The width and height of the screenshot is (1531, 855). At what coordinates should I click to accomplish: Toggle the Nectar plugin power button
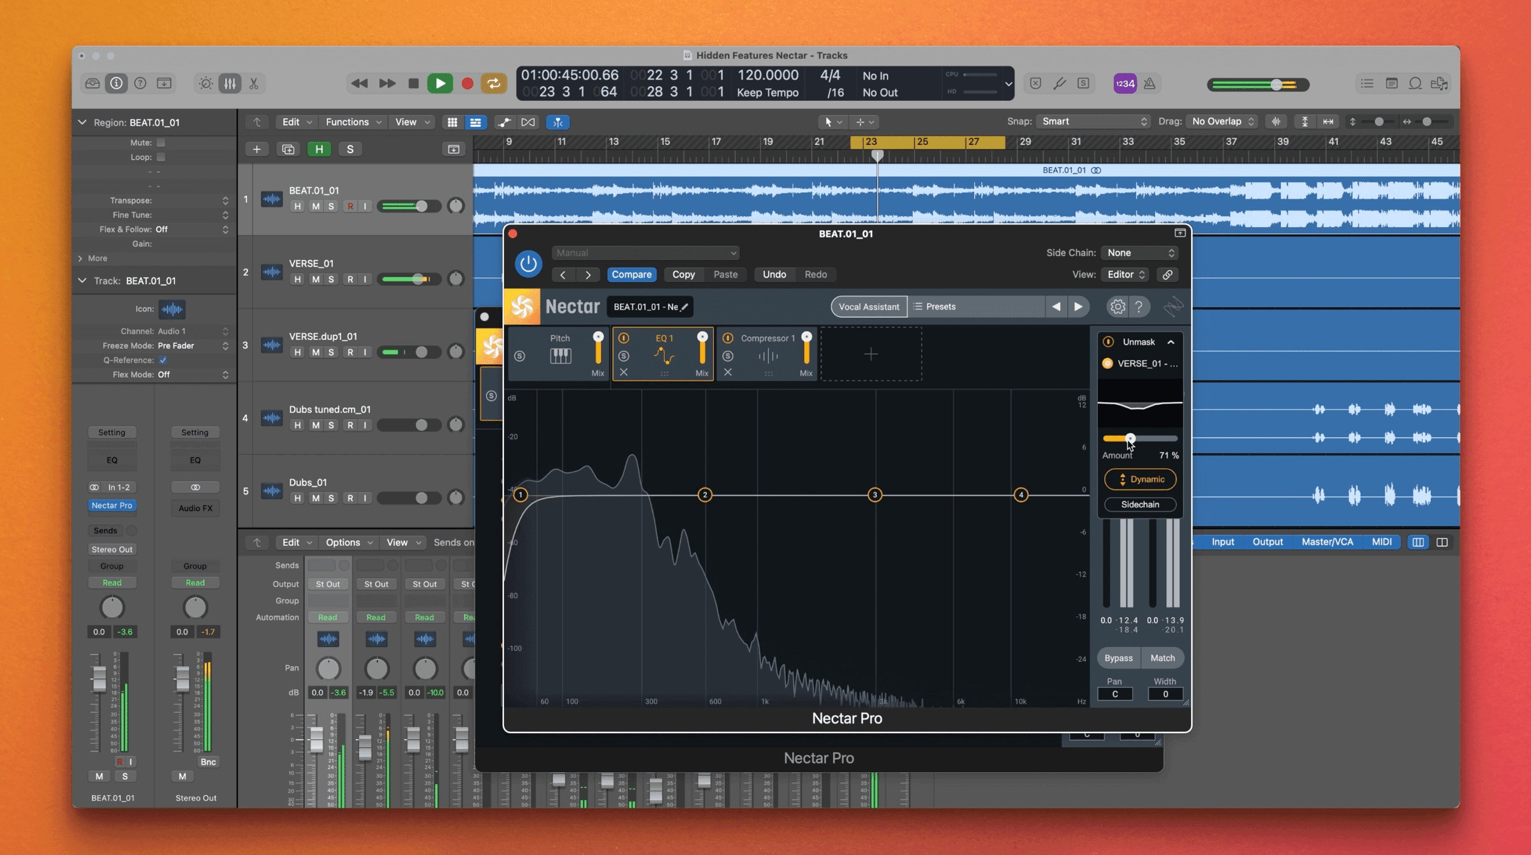[x=528, y=264]
